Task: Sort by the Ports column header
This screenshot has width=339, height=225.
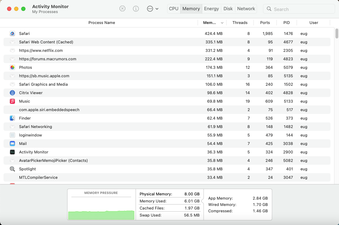Action: click(265, 23)
